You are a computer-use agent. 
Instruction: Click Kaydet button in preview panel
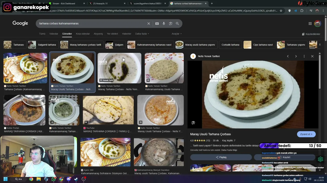pos(285,157)
